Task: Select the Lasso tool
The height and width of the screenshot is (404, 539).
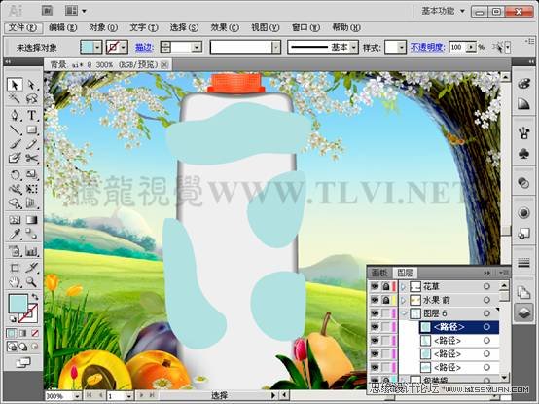Action: click(32, 98)
